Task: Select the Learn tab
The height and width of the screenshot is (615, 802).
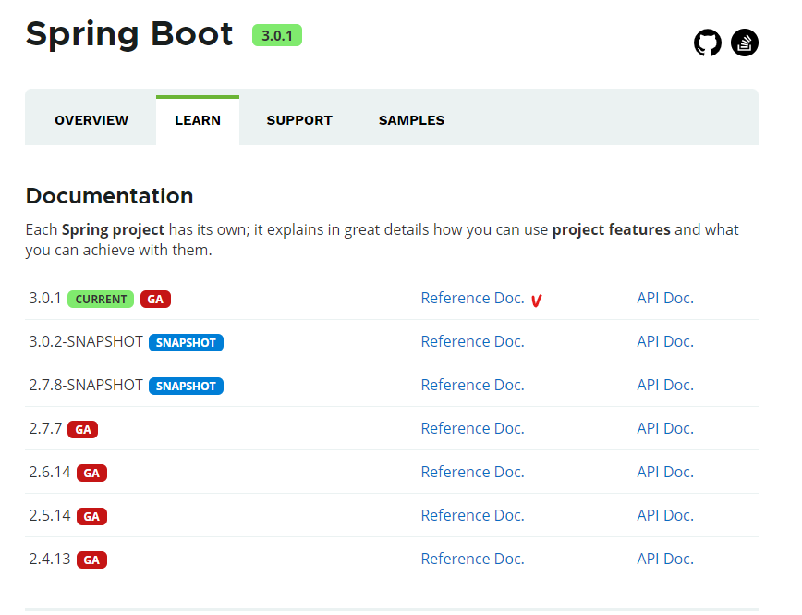Action: 198,120
